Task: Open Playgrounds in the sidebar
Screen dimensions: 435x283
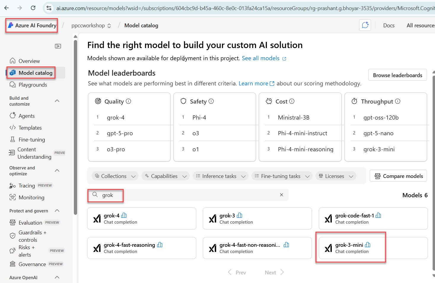Action: pos(33,85)
